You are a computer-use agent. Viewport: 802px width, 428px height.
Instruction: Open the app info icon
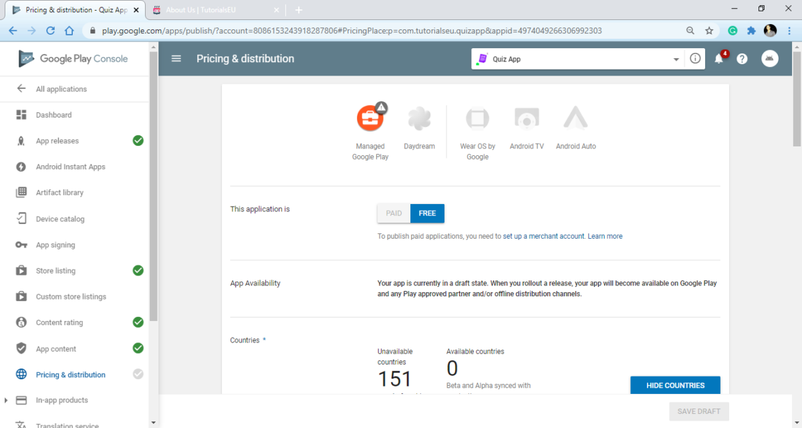695,59
